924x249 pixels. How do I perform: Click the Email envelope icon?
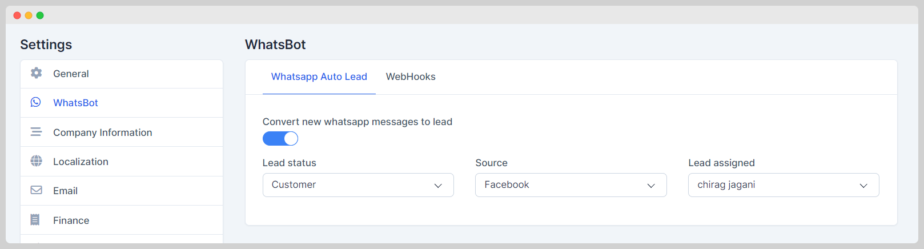tap(36, 190)
